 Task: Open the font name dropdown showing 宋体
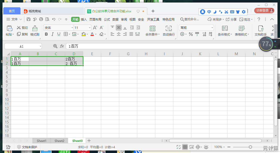58,28
